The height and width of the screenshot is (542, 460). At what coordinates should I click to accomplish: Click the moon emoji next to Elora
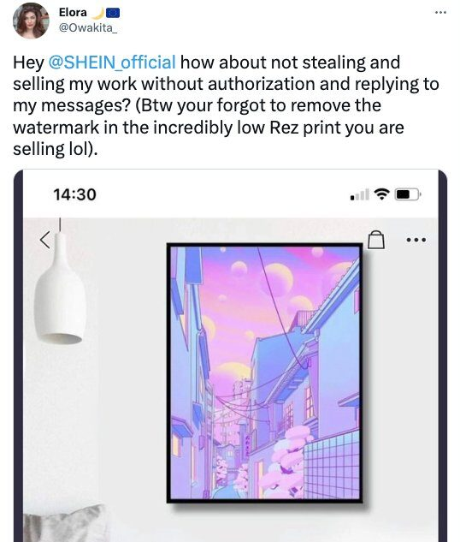pos(98,13)
